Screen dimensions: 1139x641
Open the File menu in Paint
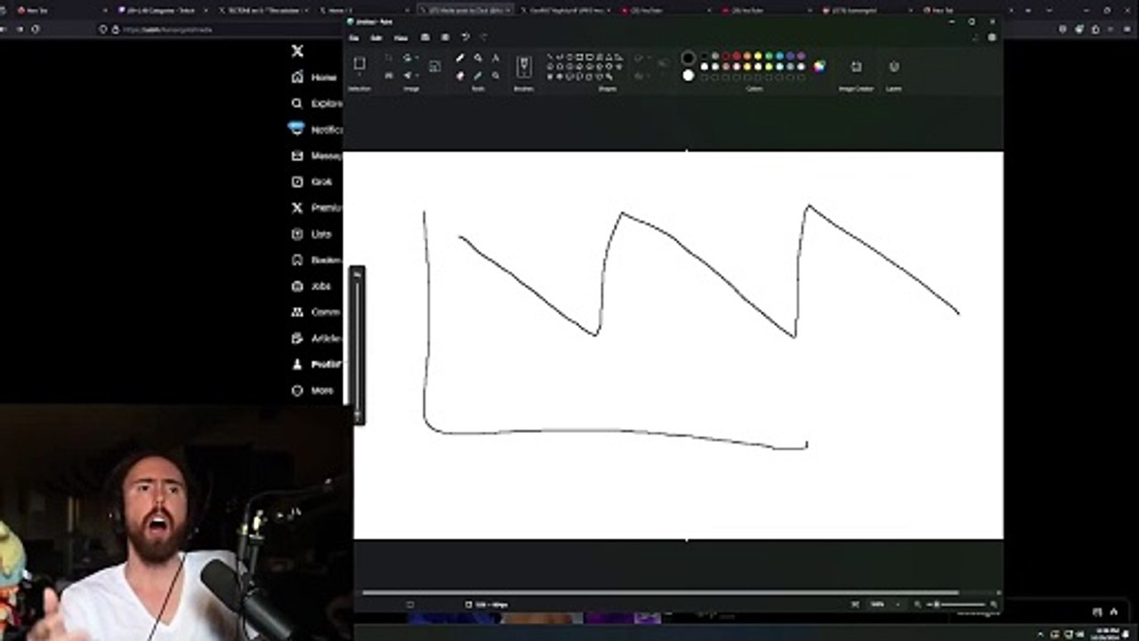(x=354, y=37)
